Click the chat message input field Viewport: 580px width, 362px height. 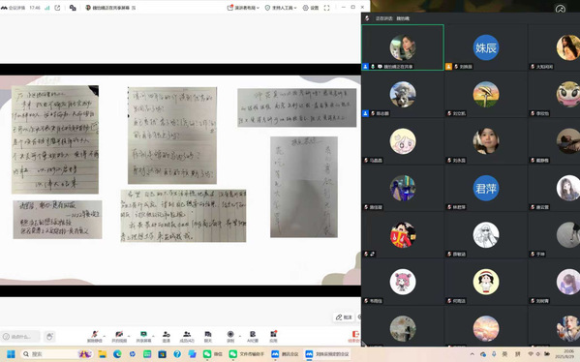click(20, 337)
